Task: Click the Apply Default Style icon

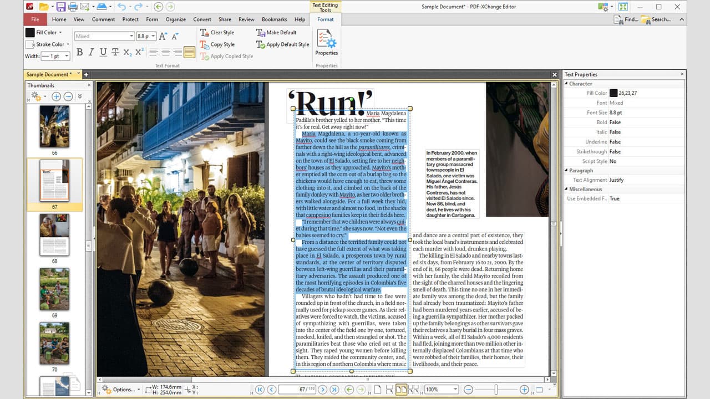Action: coord(261,44)
